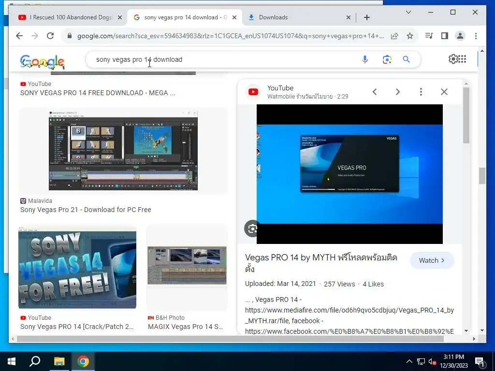Show next image in preview panel
Screen dimensions: 495x371
tap(398, 92)
